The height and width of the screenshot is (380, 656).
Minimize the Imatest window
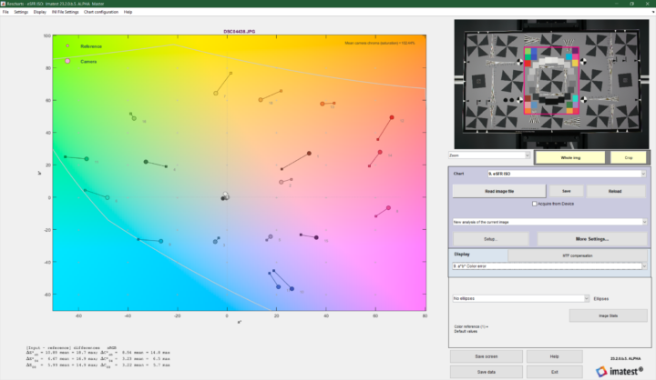click(x=616, y=4)
